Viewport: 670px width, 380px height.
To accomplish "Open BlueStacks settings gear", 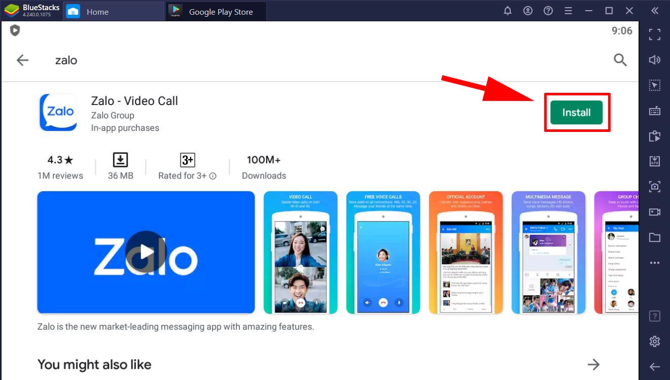I will point(655,341).
